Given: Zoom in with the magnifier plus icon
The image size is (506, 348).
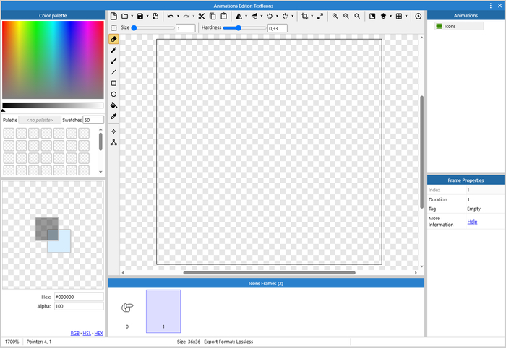Looking at the screenshot, I should pyautogui.click(x=335, y=16).
